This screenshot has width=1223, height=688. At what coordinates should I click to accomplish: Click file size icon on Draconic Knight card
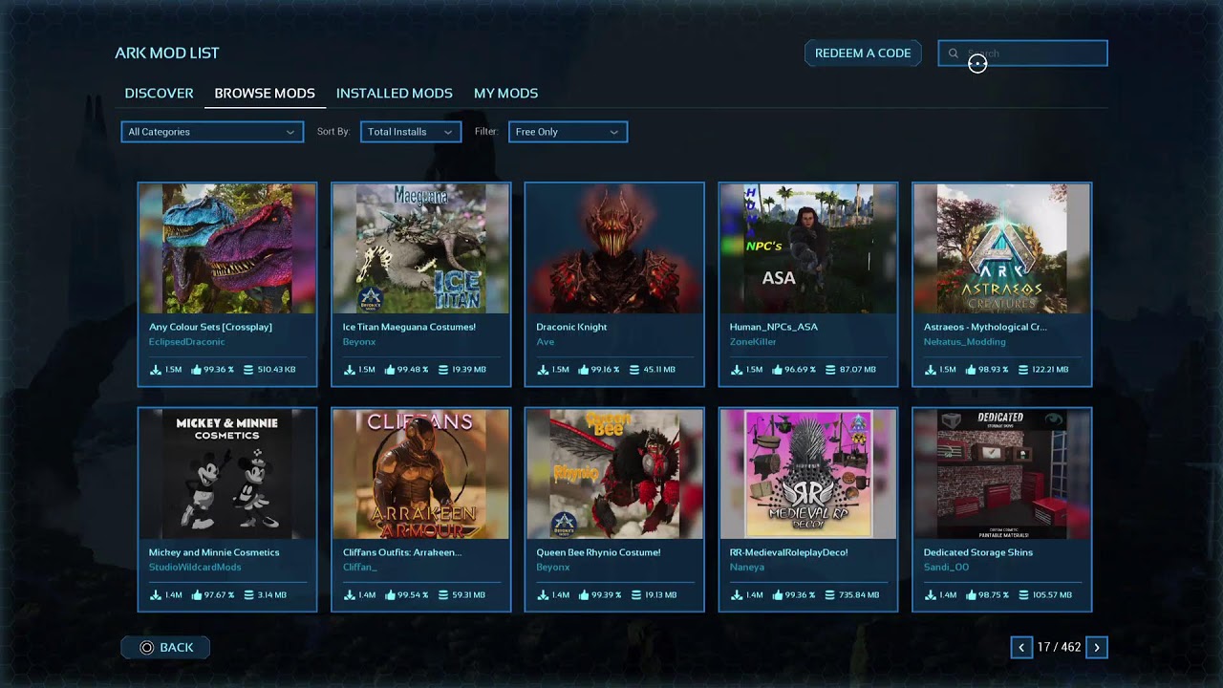coord(635,370)
